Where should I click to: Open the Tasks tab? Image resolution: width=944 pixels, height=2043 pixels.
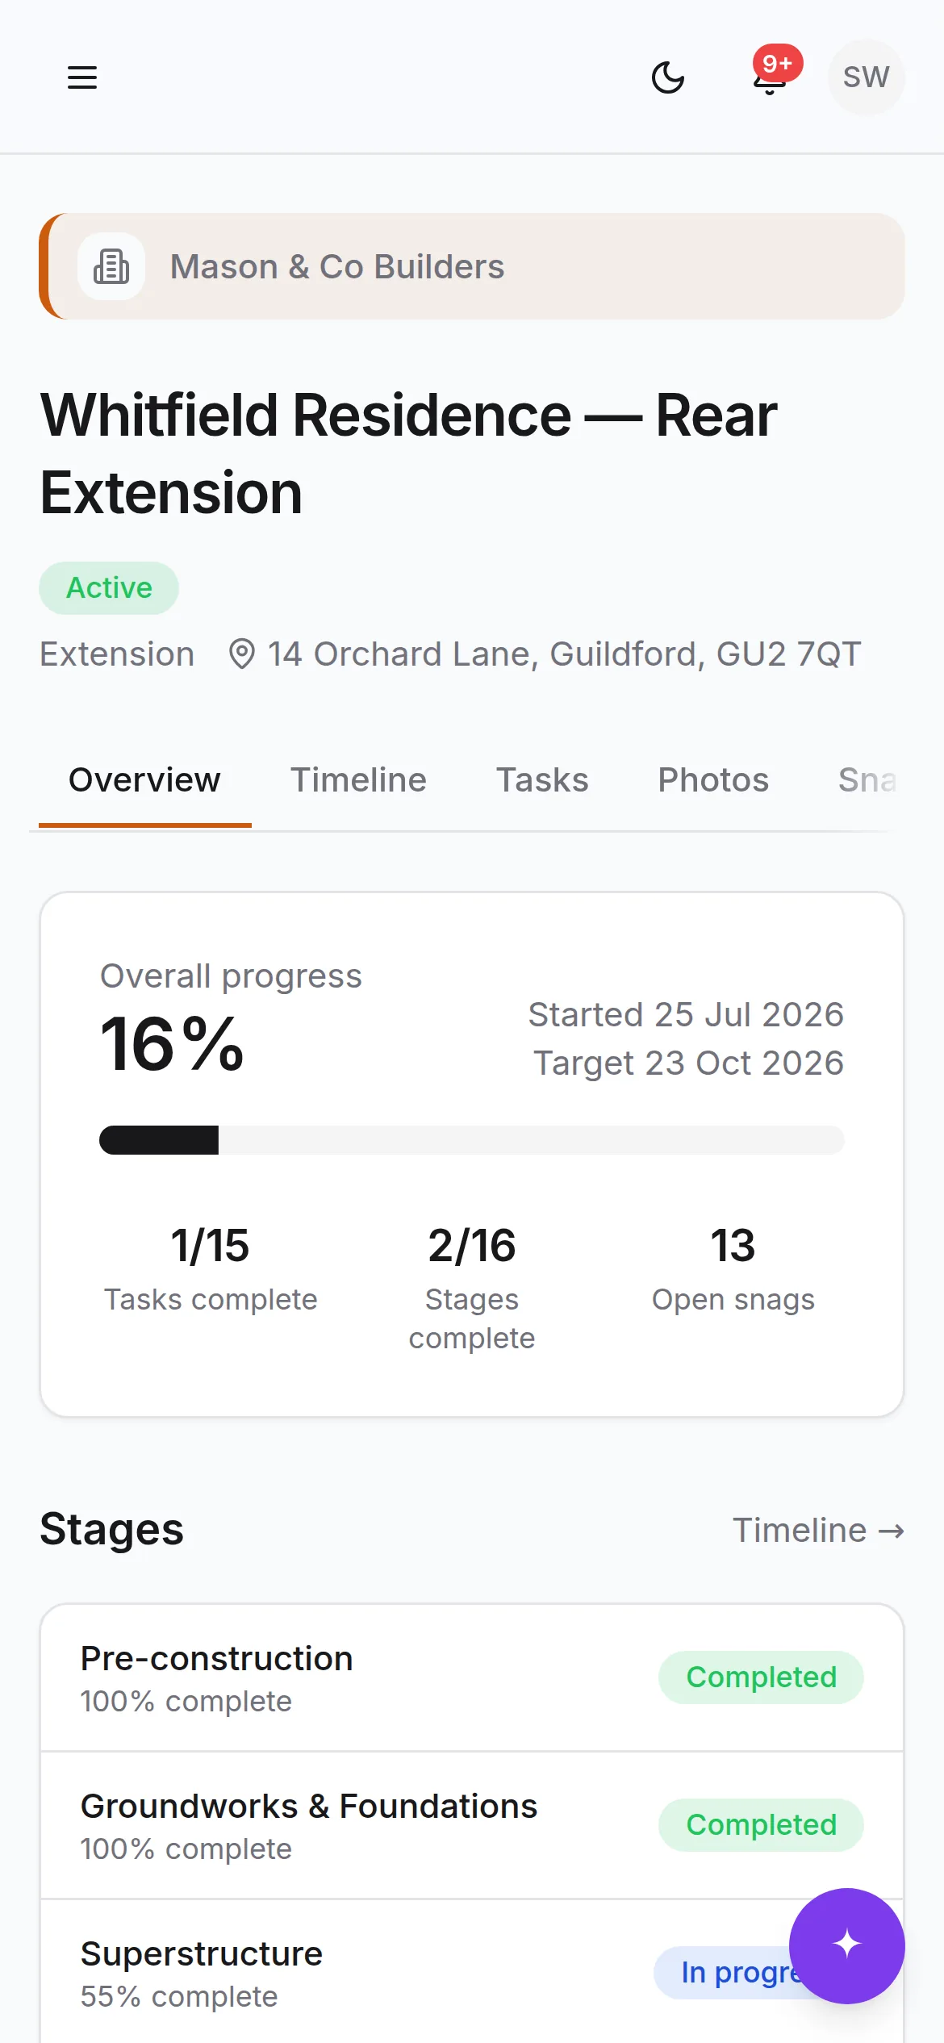[542, 780]
